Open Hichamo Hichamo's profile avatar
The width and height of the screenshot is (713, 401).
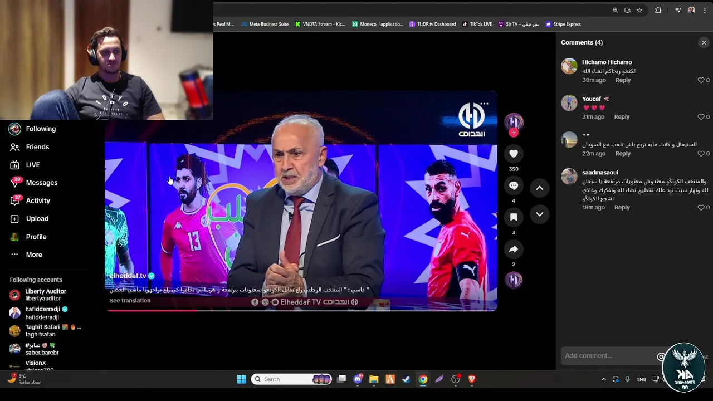click(x=569, y=66)
